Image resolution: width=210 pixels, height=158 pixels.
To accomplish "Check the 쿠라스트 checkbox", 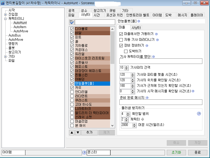I will 72,100.
